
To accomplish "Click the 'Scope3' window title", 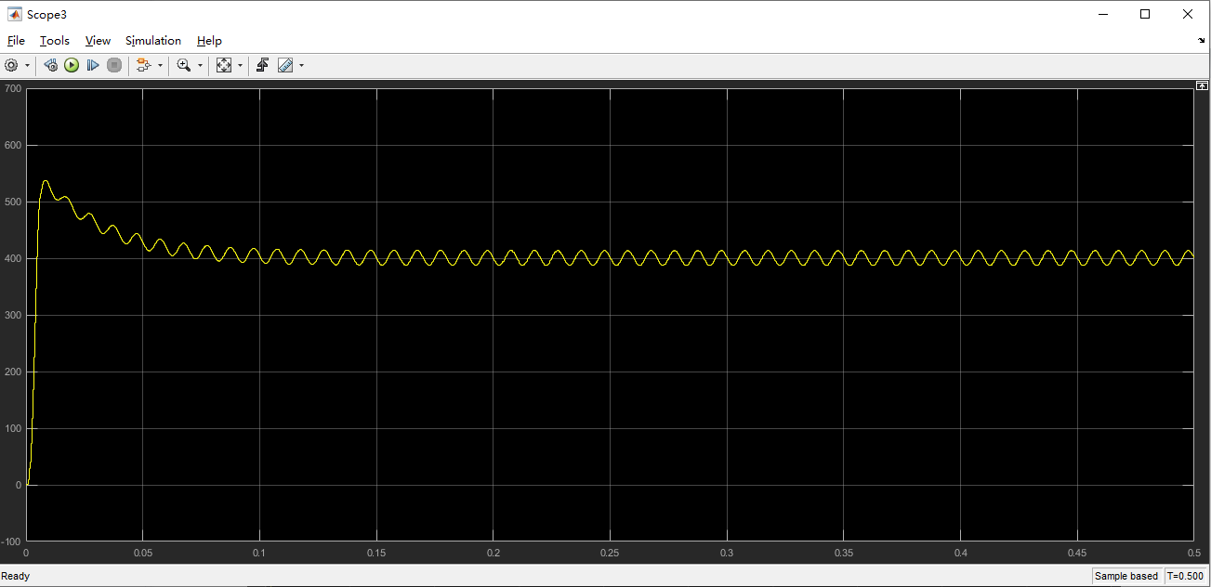I will tap(47, 15).
